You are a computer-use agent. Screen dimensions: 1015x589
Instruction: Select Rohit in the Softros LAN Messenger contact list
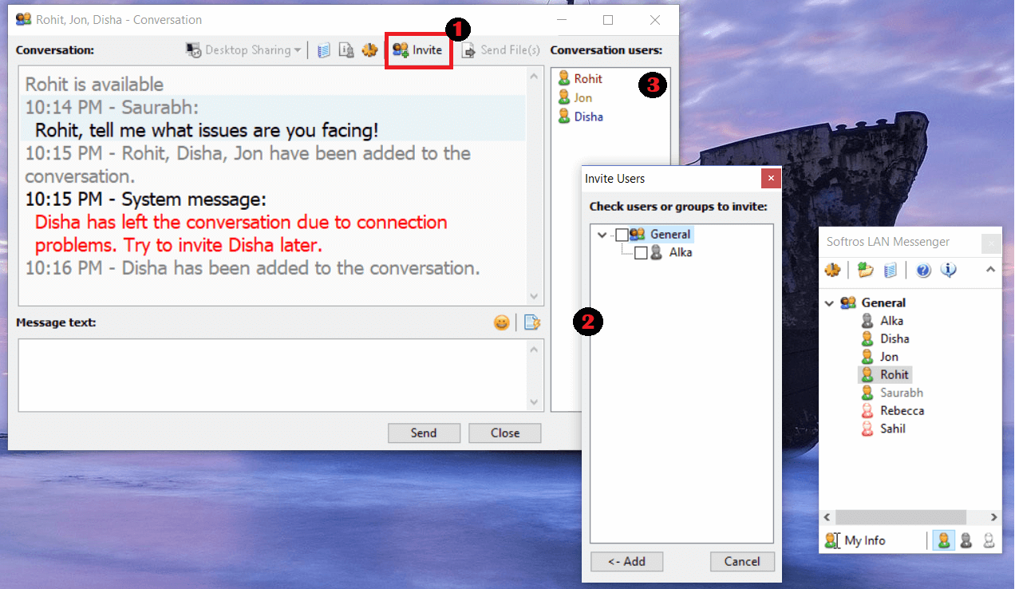point(885,375)
